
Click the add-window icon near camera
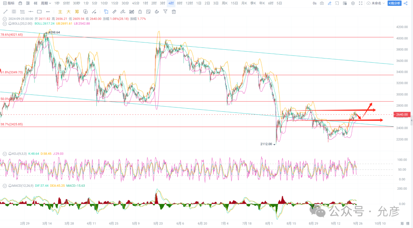[x=337, y=3]
